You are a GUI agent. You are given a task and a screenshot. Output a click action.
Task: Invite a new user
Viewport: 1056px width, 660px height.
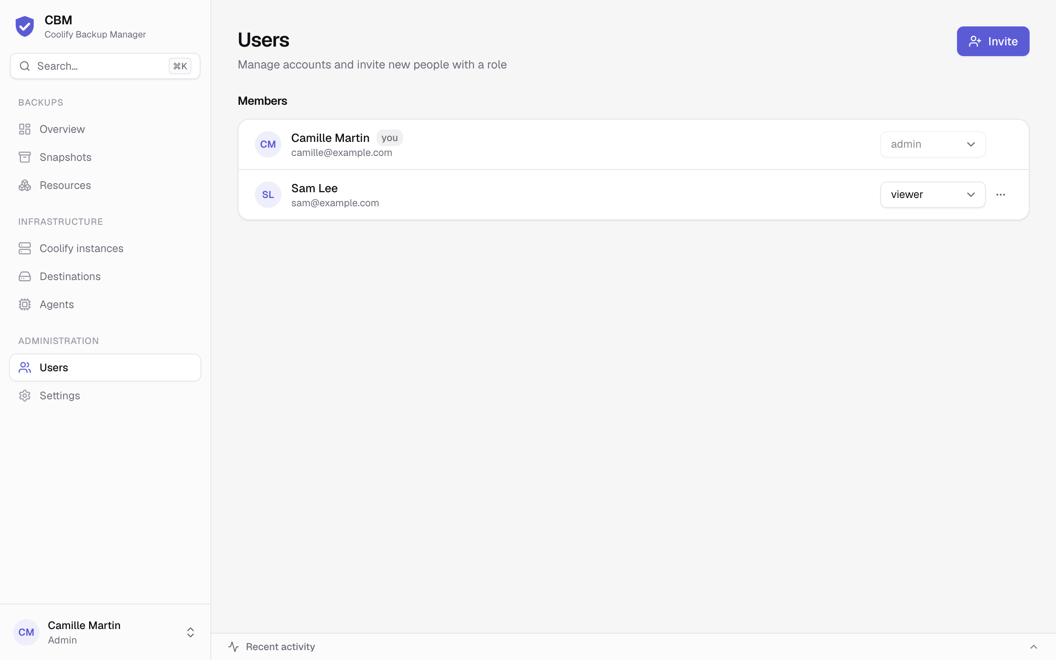993,41
